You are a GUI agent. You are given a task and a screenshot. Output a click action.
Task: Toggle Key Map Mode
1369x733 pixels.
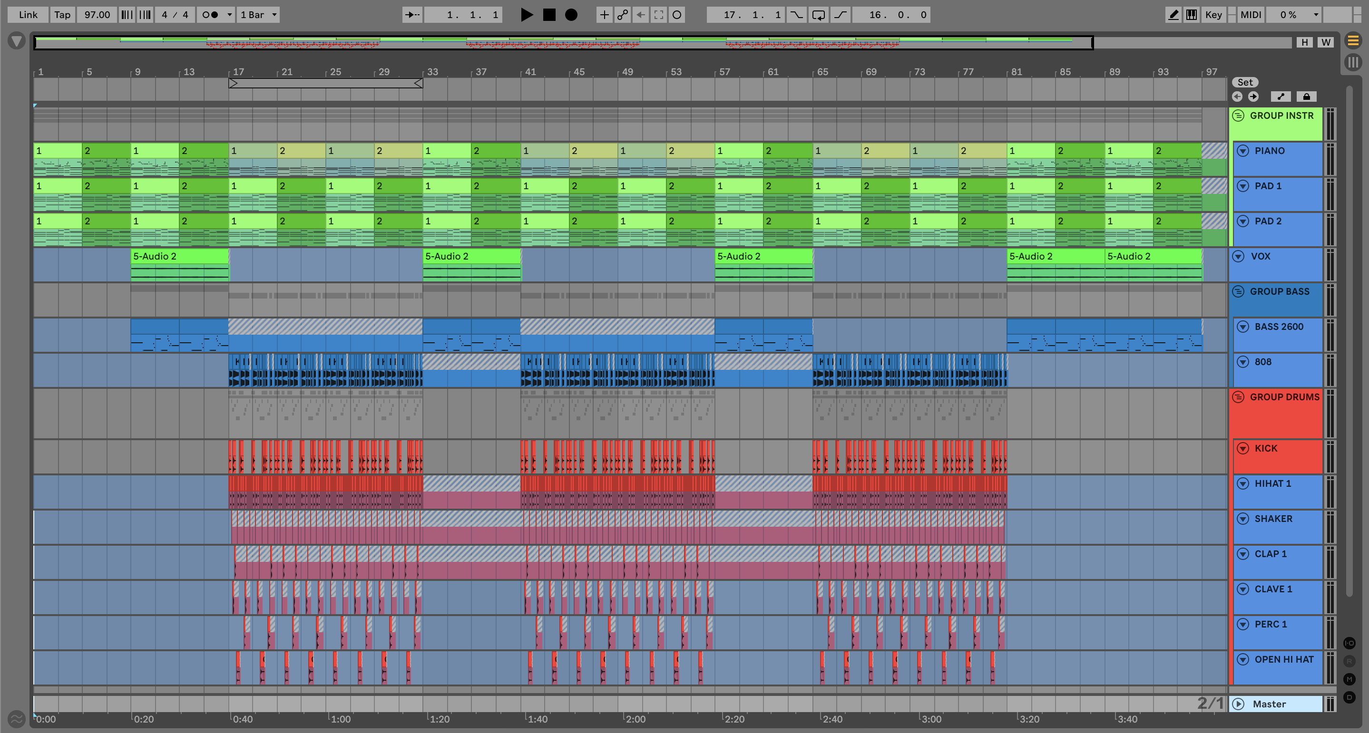1213,15
